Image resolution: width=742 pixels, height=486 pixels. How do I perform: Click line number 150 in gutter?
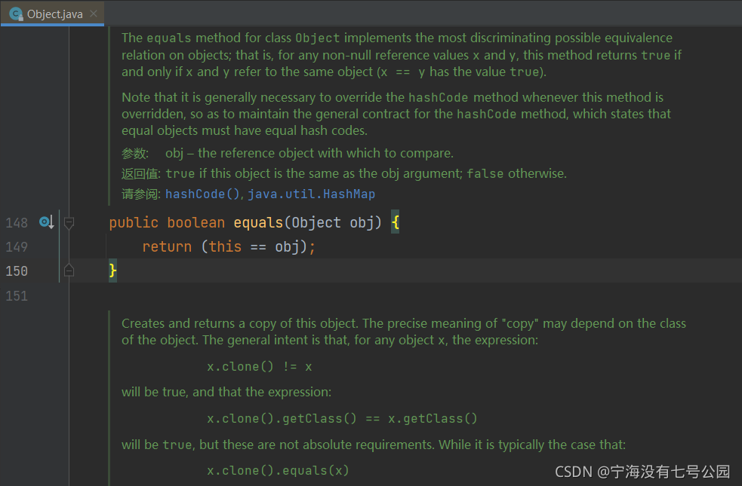tap(17, 271)
